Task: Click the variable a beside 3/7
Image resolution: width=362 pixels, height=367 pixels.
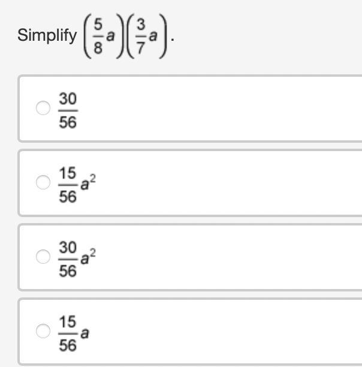Action: (154, 36)
